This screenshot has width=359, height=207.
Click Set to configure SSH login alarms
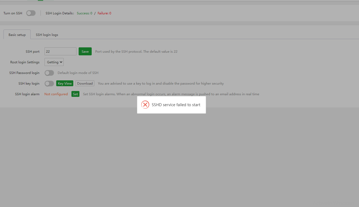point(75,94)
